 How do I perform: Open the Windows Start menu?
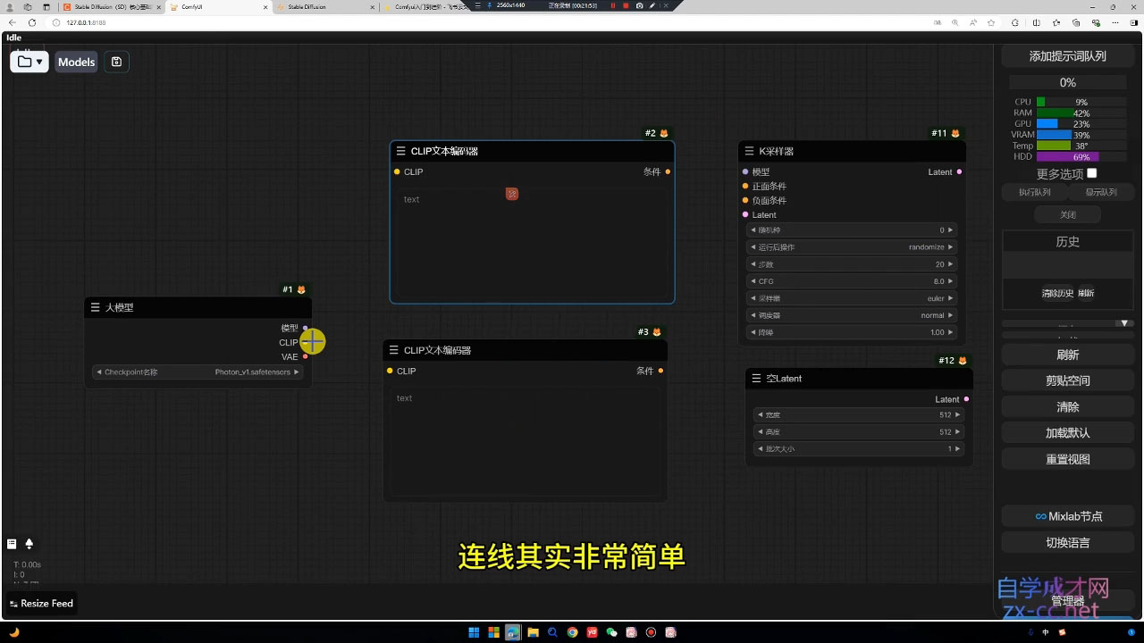(x=474, y=632)
